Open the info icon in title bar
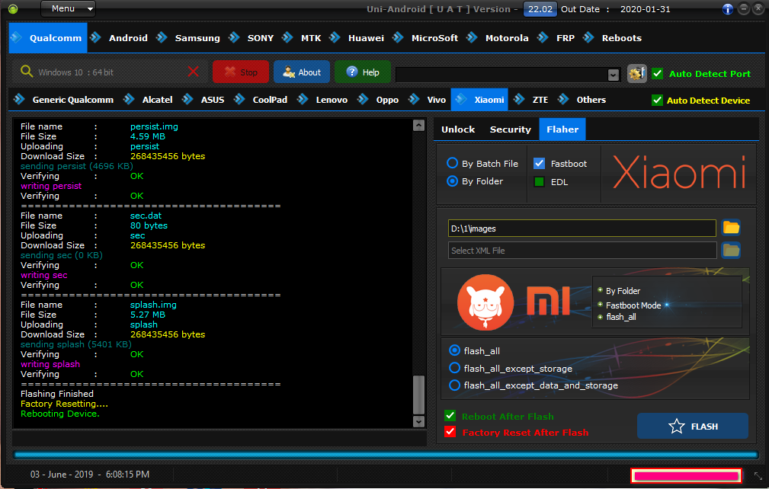The image size is (769, 489). pos(728,9)
